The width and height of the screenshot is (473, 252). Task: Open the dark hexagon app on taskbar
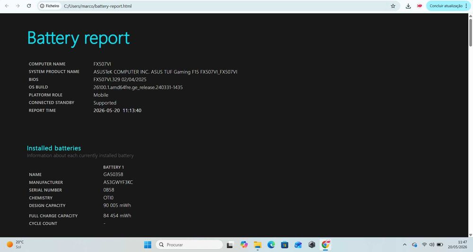[312, 244]
